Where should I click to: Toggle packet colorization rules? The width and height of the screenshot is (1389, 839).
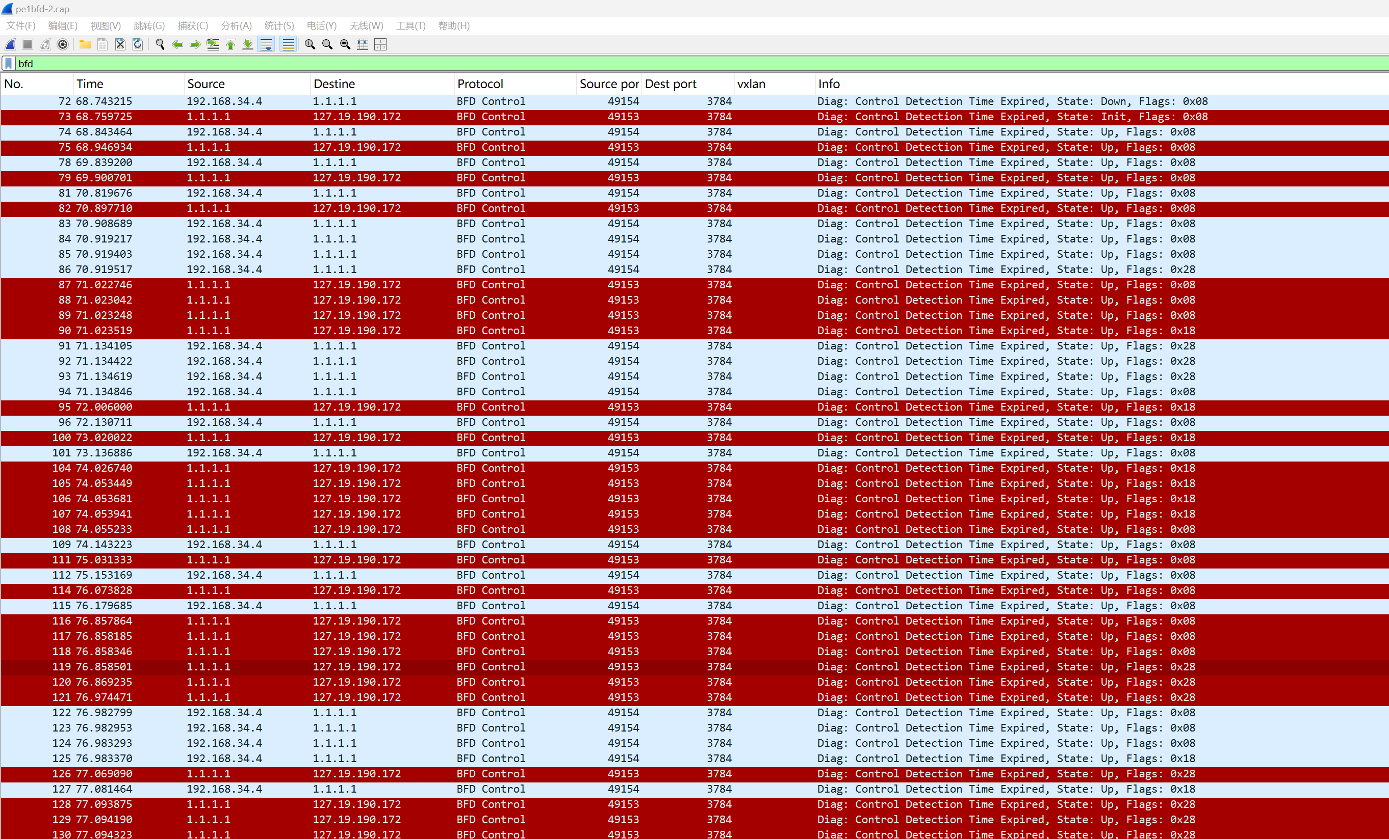(x=288, y=44)
